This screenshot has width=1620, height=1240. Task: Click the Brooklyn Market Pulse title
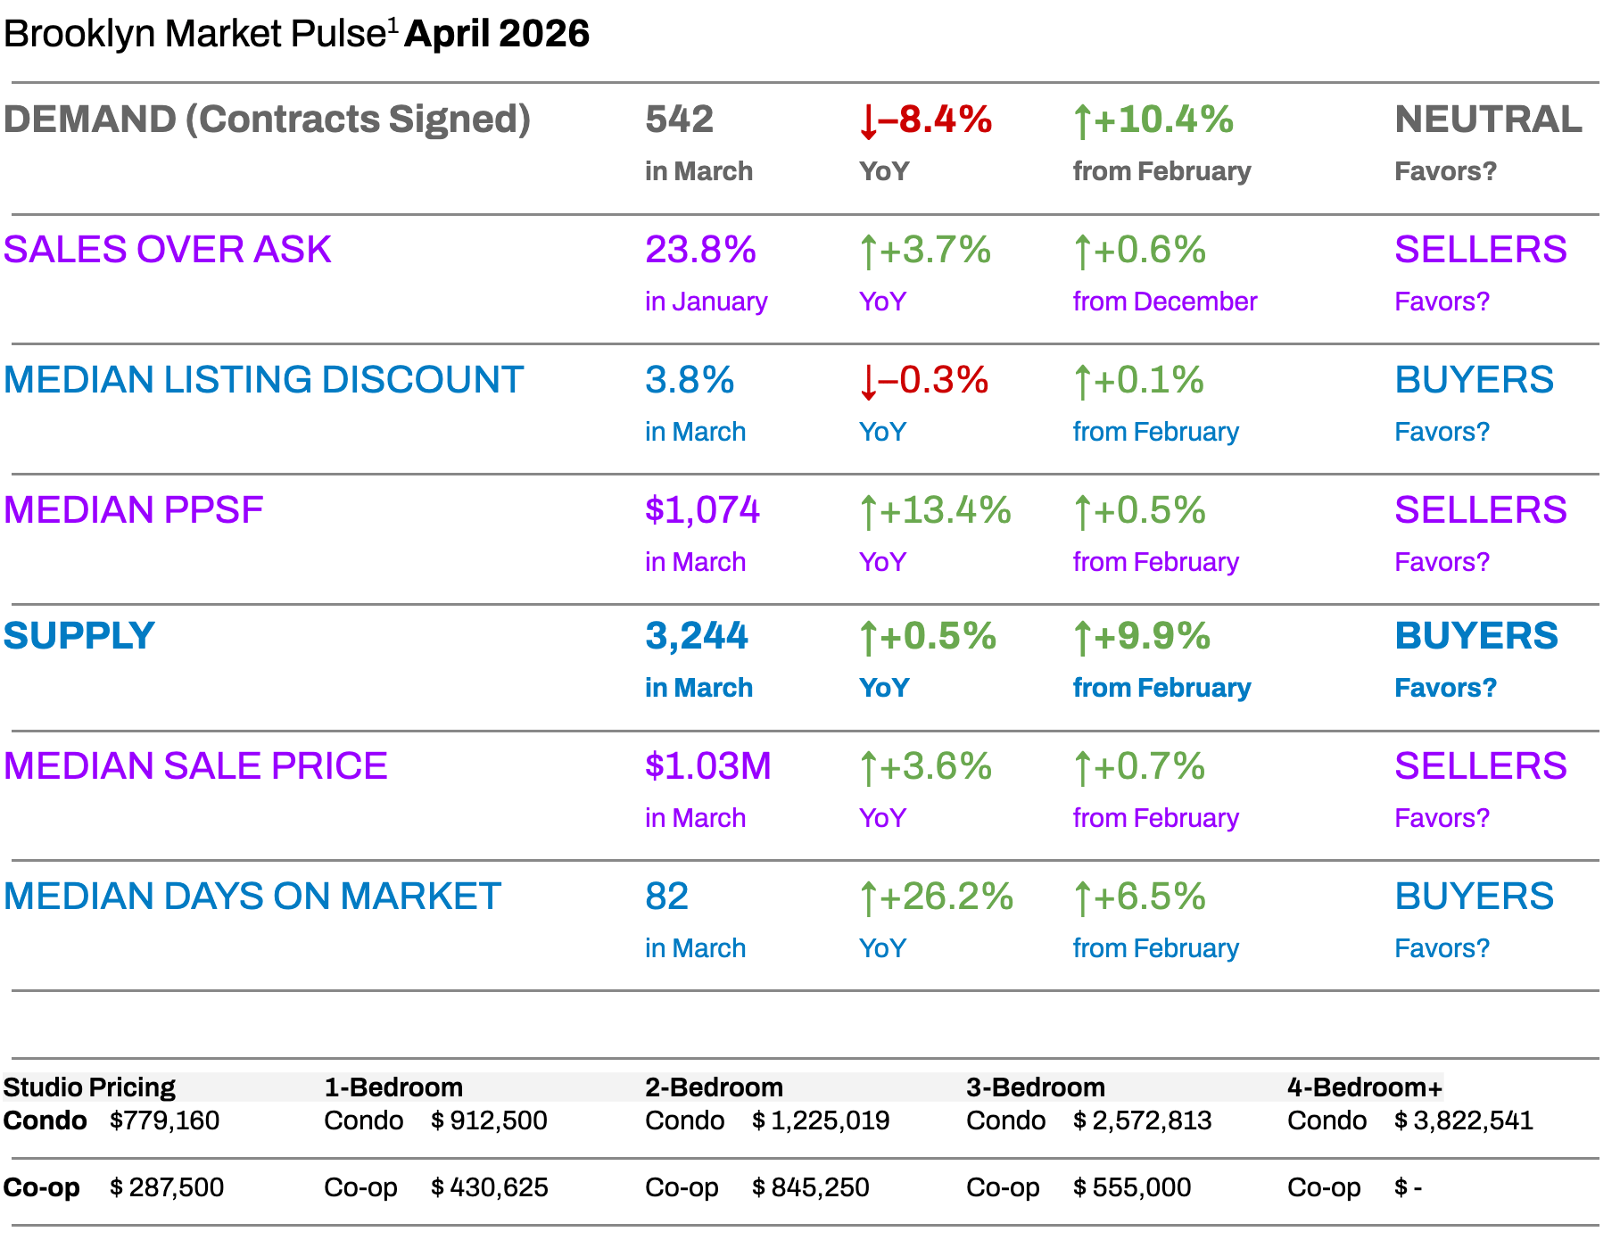pyautogui.click(x=194, y=34)
